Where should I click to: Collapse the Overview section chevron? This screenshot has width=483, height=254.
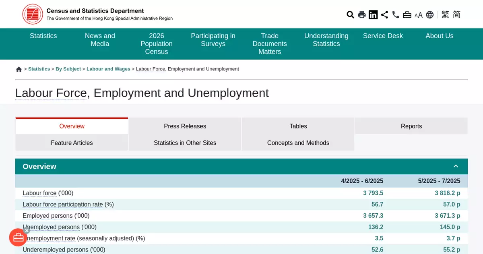(456, 166)
